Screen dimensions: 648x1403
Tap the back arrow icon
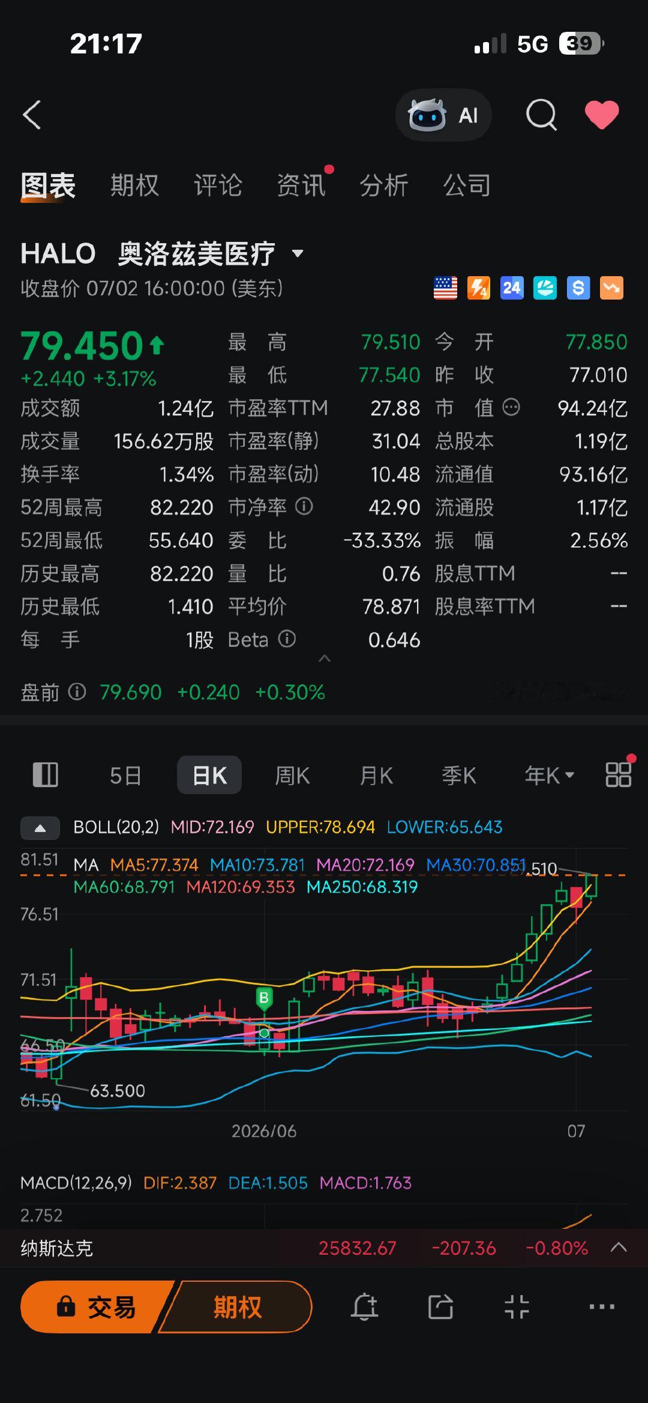pos(32,115)
